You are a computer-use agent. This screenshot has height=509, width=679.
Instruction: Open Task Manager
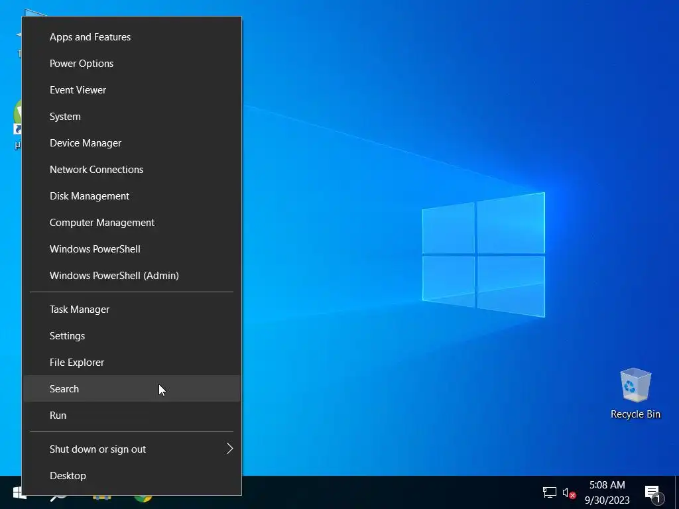pyautogui.click(x=132, y=310)
